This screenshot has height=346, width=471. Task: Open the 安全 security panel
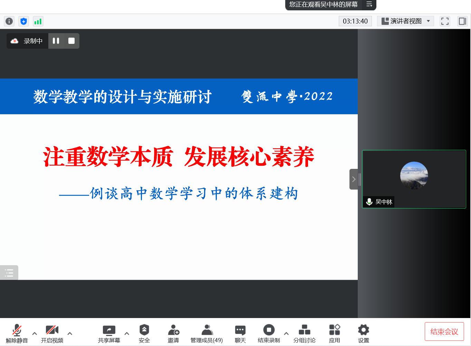click(144, 333)
